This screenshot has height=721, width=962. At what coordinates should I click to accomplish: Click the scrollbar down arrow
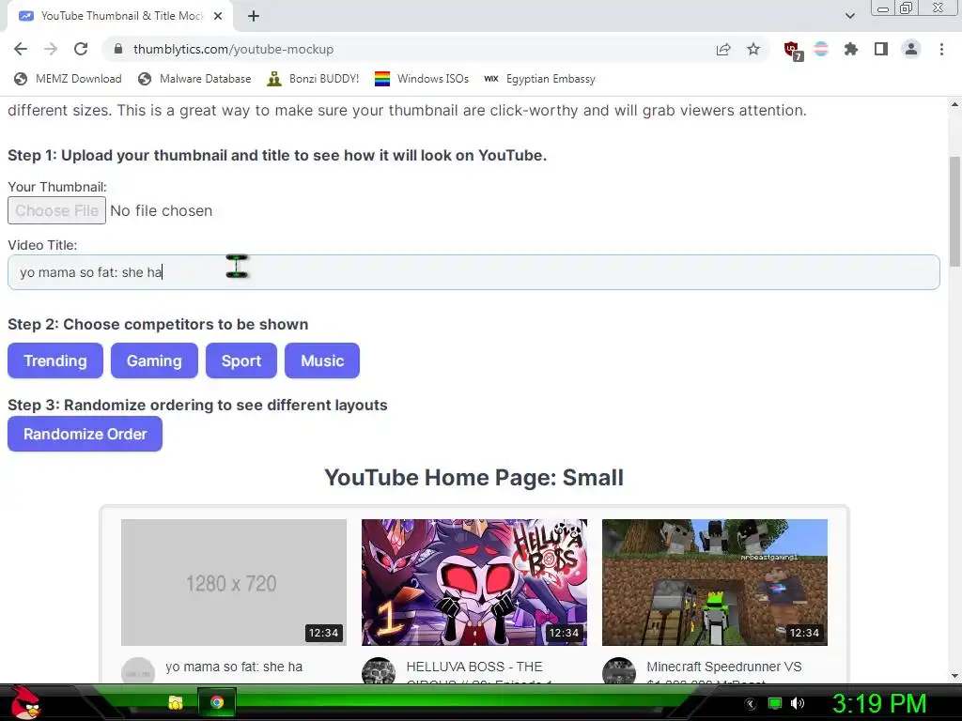[x=954, y=676]
